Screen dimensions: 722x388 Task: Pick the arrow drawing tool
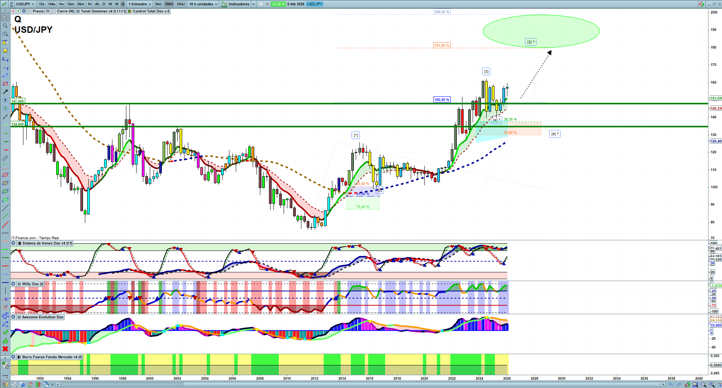(x=5, y=92)
